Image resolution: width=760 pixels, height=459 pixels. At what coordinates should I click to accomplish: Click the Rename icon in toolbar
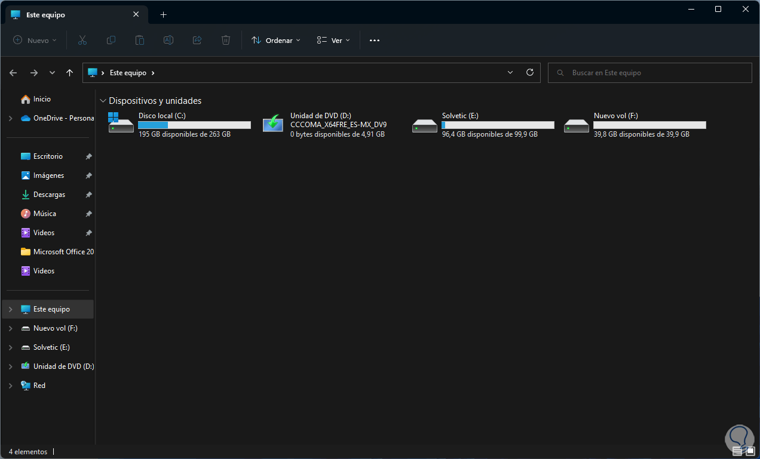(168, 40)
